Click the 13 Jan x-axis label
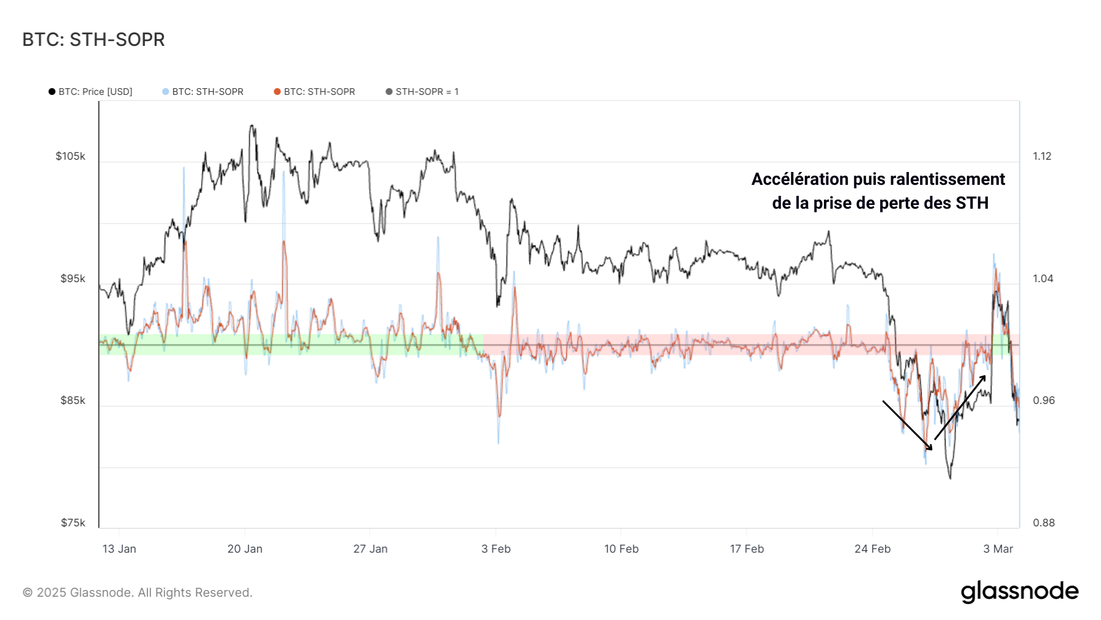The height and width of the screenshot is (620, 1101). point(119,549)
